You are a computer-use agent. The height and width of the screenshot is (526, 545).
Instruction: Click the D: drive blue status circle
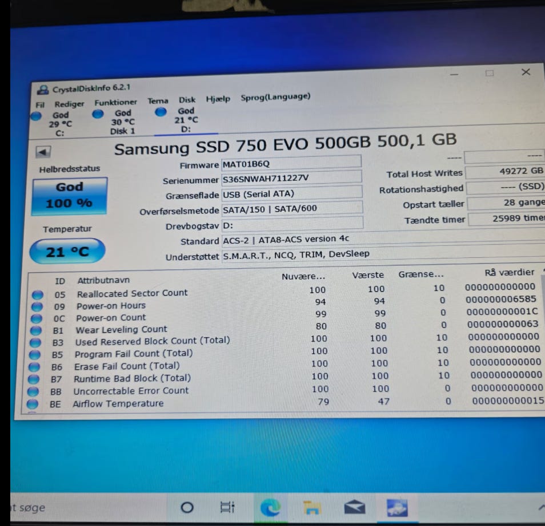pos(161,112)
